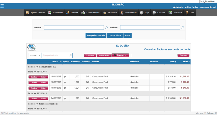Click Editar for invoice 1,021
The width and height of the screenshot is (217, 115).
click(x=43, y=88)
